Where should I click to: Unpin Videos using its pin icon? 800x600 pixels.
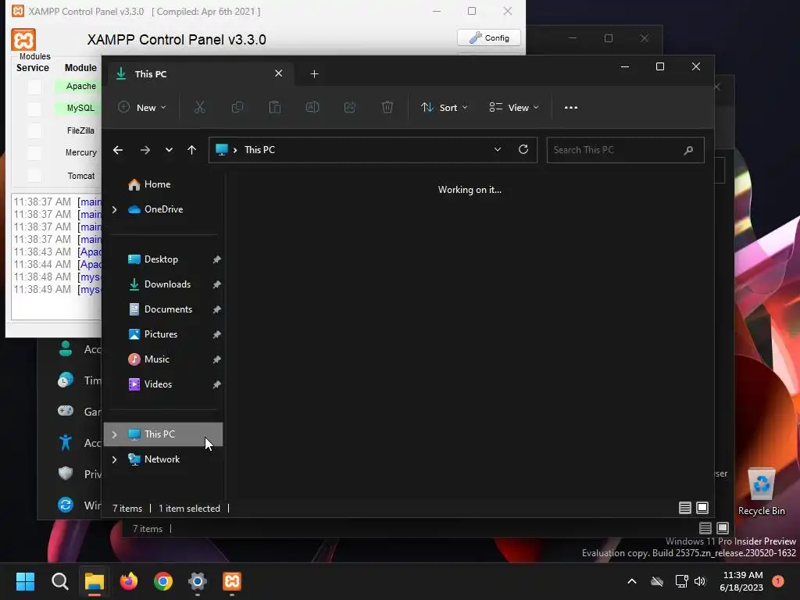[216, 384]
